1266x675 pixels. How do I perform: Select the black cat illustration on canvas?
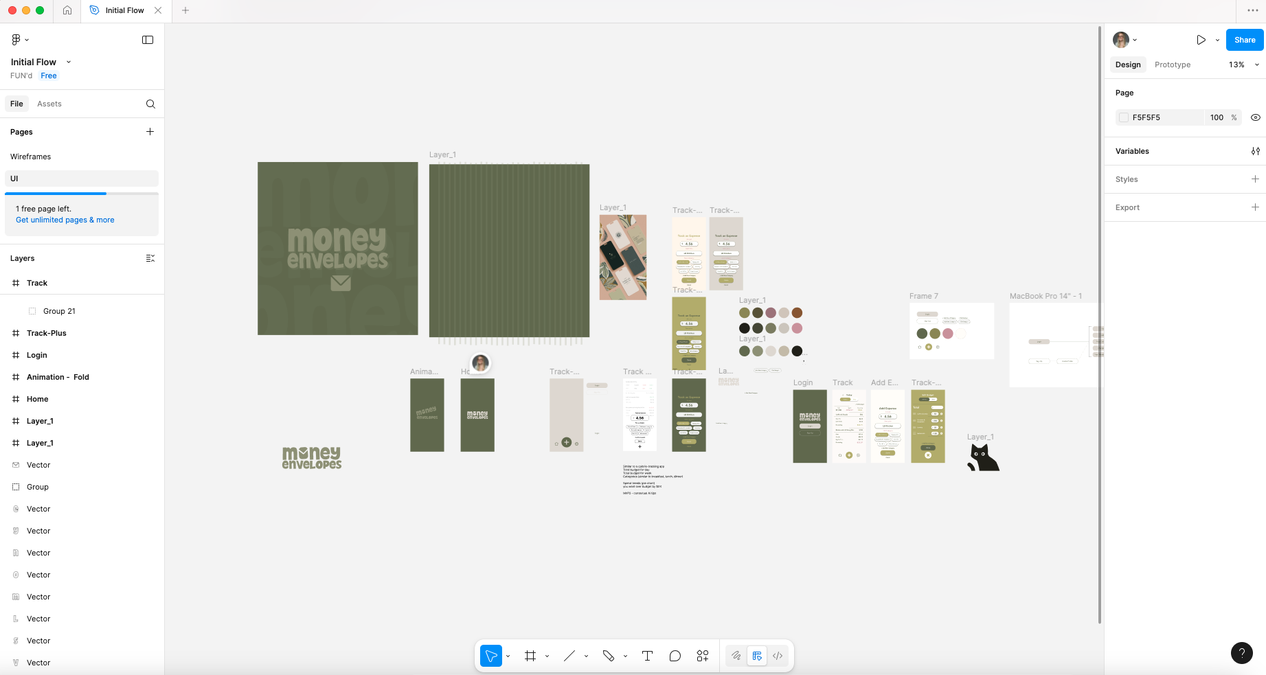pyautogui.click(x=983, y=457)
